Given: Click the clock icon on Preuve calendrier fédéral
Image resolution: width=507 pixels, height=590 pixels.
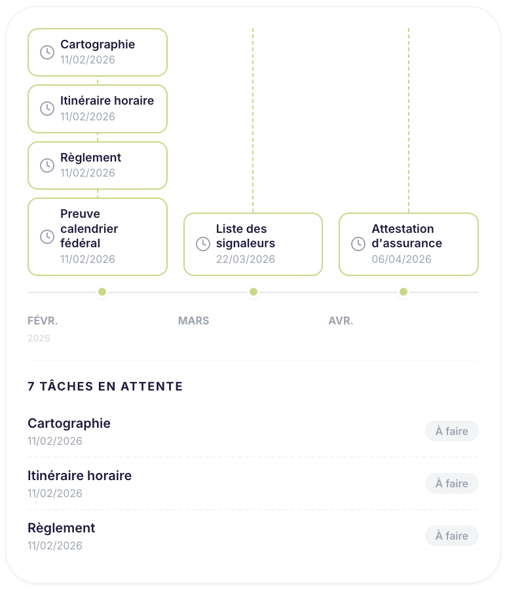Looking at the screenshot, I should (x=46, y=236).
